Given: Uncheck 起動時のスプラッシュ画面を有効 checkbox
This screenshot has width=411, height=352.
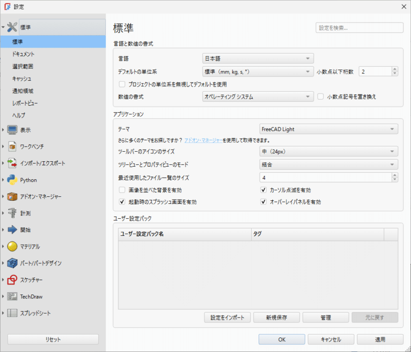Looking at the screenshot, I should click(122, 202).
